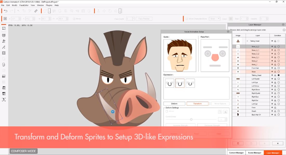Click the lock icon on Left Eye layer
This screenshot has width=286, height=155.
click(x=275, y=83)
